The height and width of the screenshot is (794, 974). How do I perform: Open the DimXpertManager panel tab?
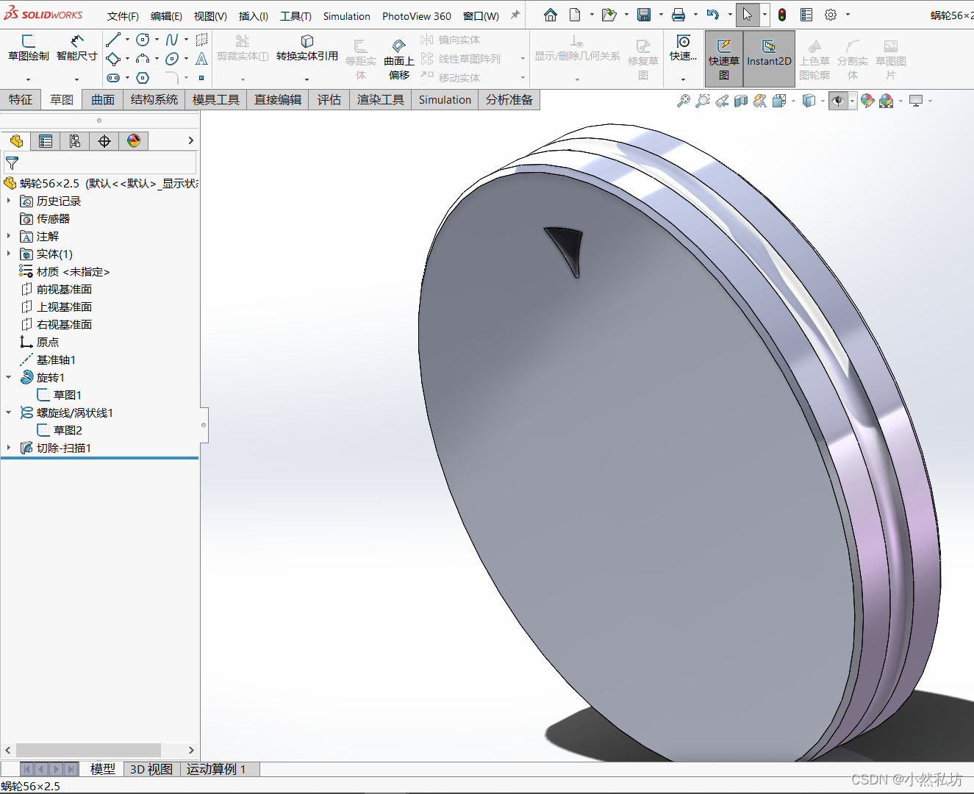tap(104, 141)
